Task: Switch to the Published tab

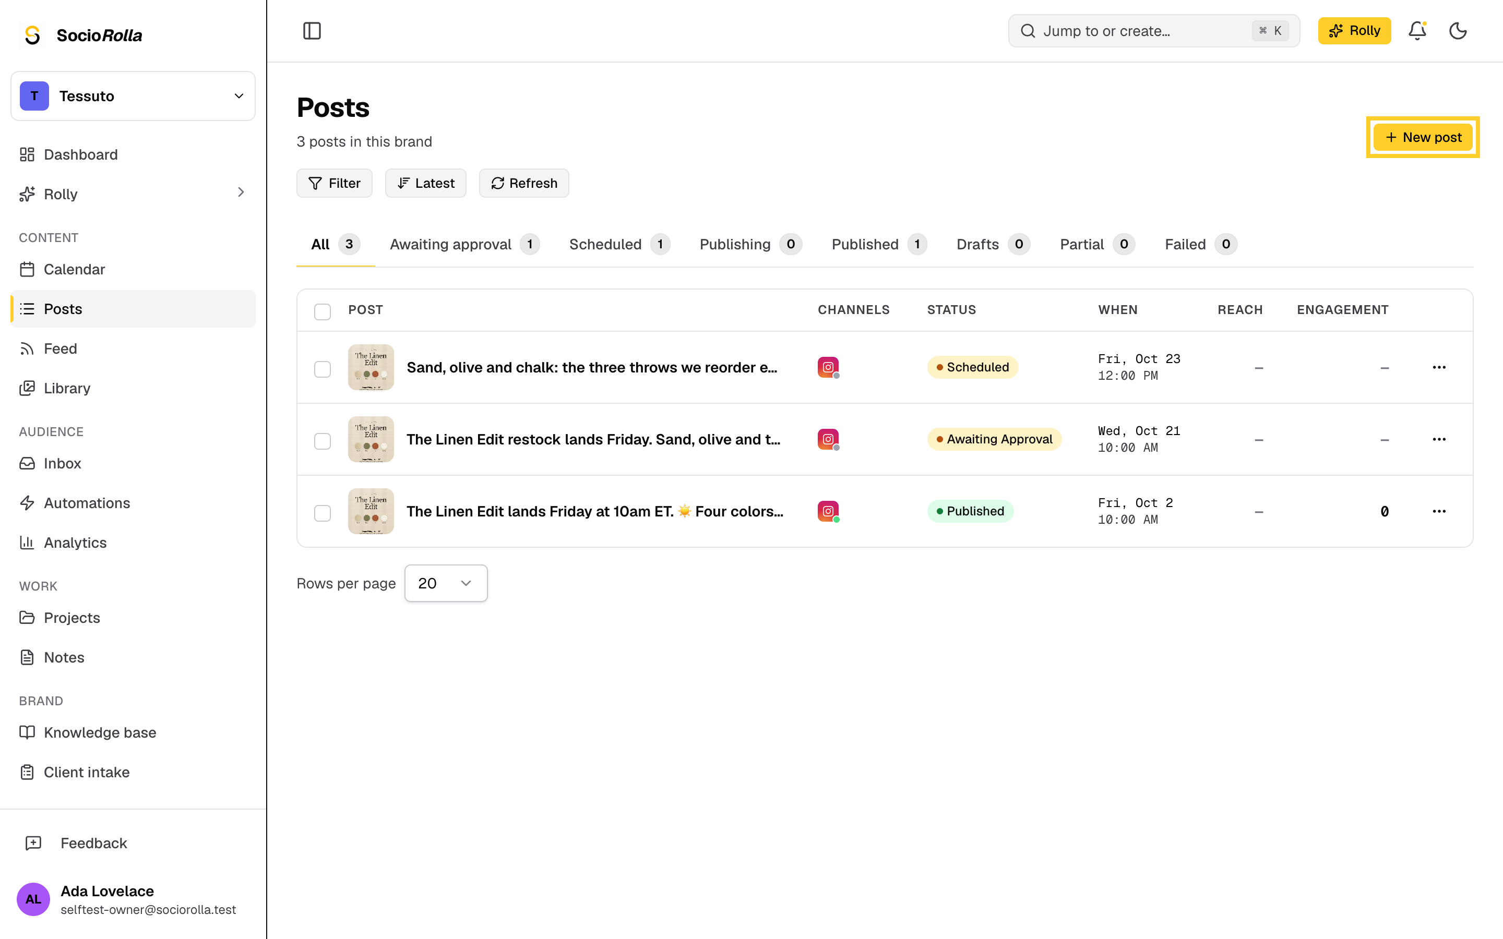Action: coord(879,244)
